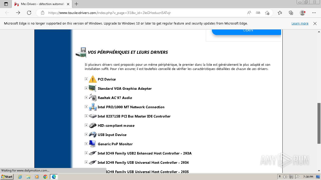Screen dimensions: 321x180
Task: Open the Favorites panel
Action: pos(280,13)
